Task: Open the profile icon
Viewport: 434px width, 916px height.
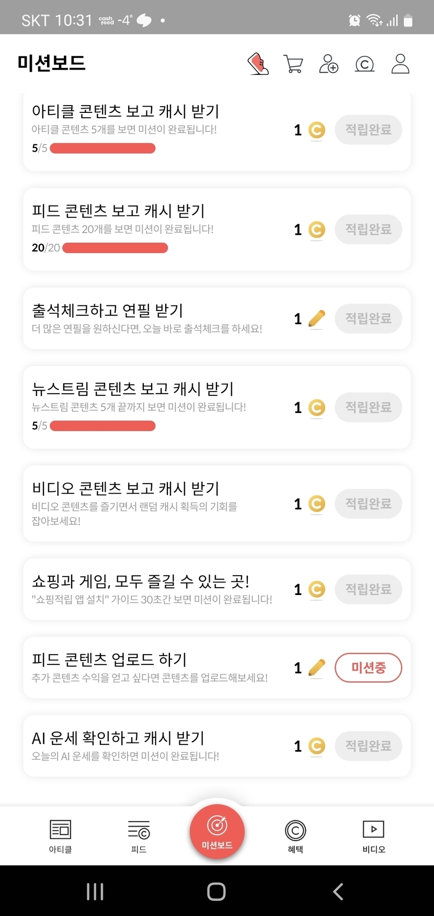Action: [x=400, y=64]
